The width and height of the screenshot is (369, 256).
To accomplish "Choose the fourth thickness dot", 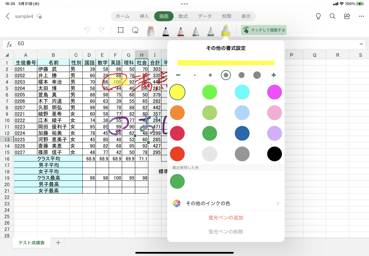I will [x=241, y=75].
